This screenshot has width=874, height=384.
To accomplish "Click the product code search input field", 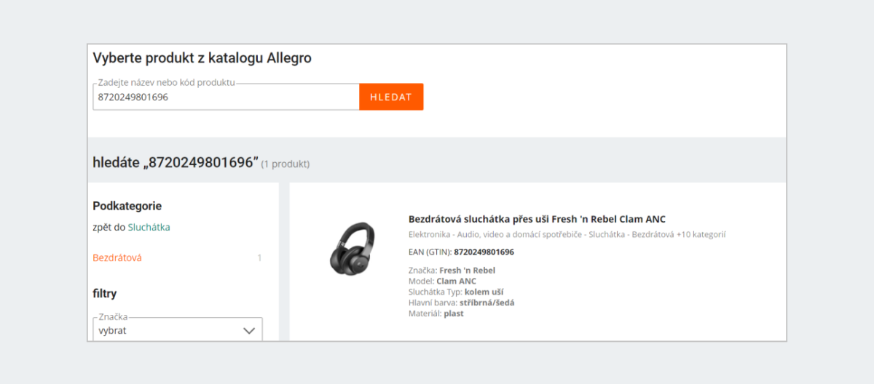I will [x=226, y=97].
